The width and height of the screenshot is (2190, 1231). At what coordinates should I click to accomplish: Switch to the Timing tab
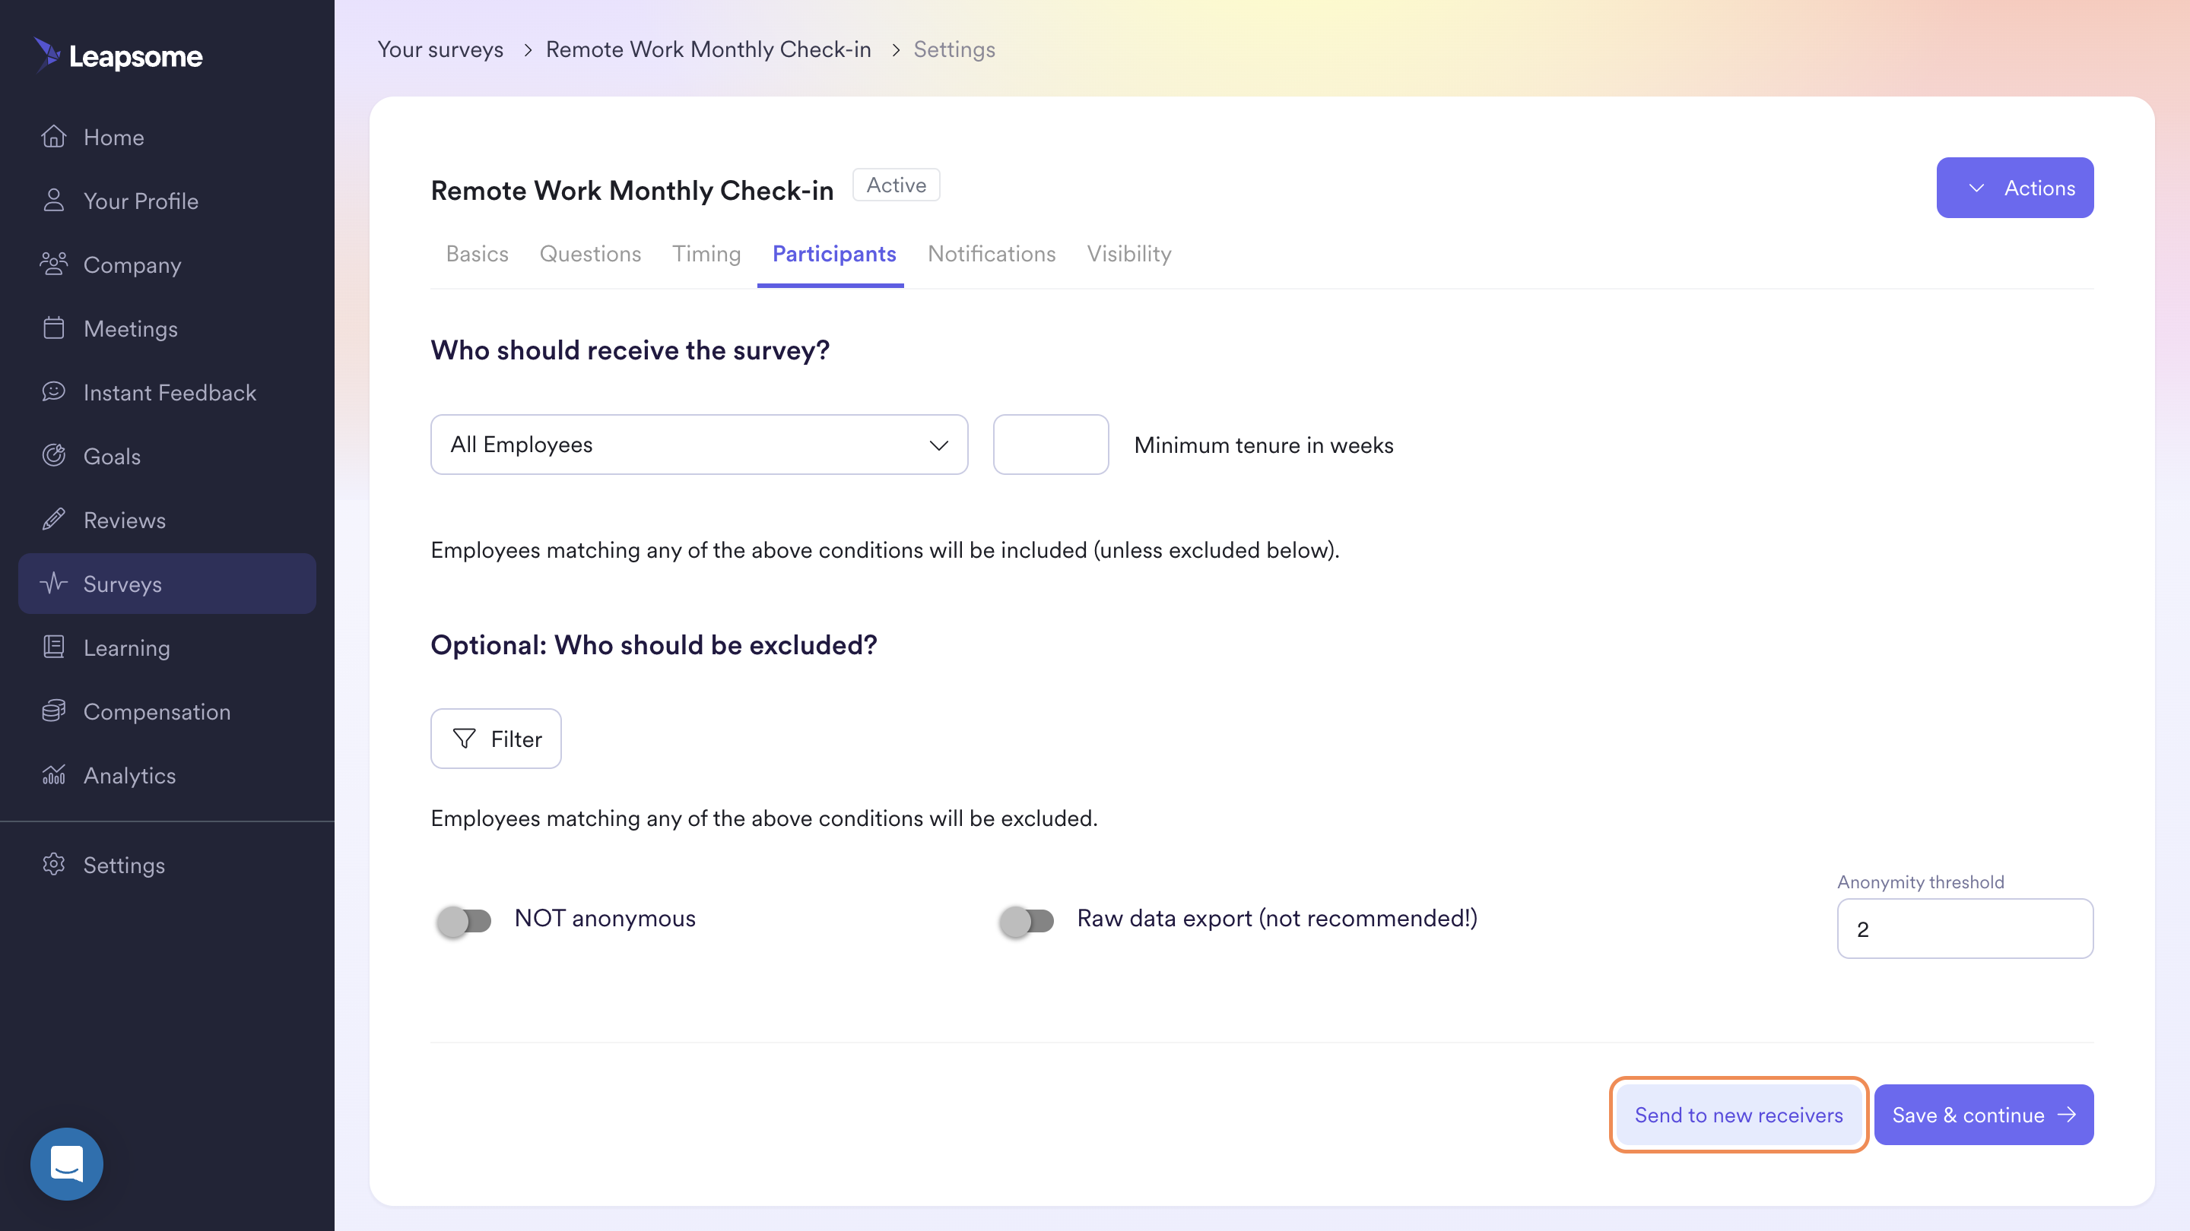pos(706,254)
